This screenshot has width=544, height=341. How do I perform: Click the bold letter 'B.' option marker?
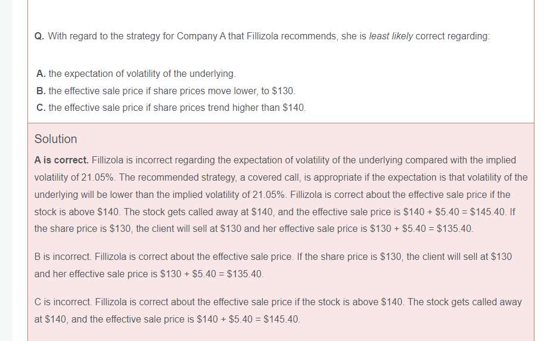click(41, 91)
